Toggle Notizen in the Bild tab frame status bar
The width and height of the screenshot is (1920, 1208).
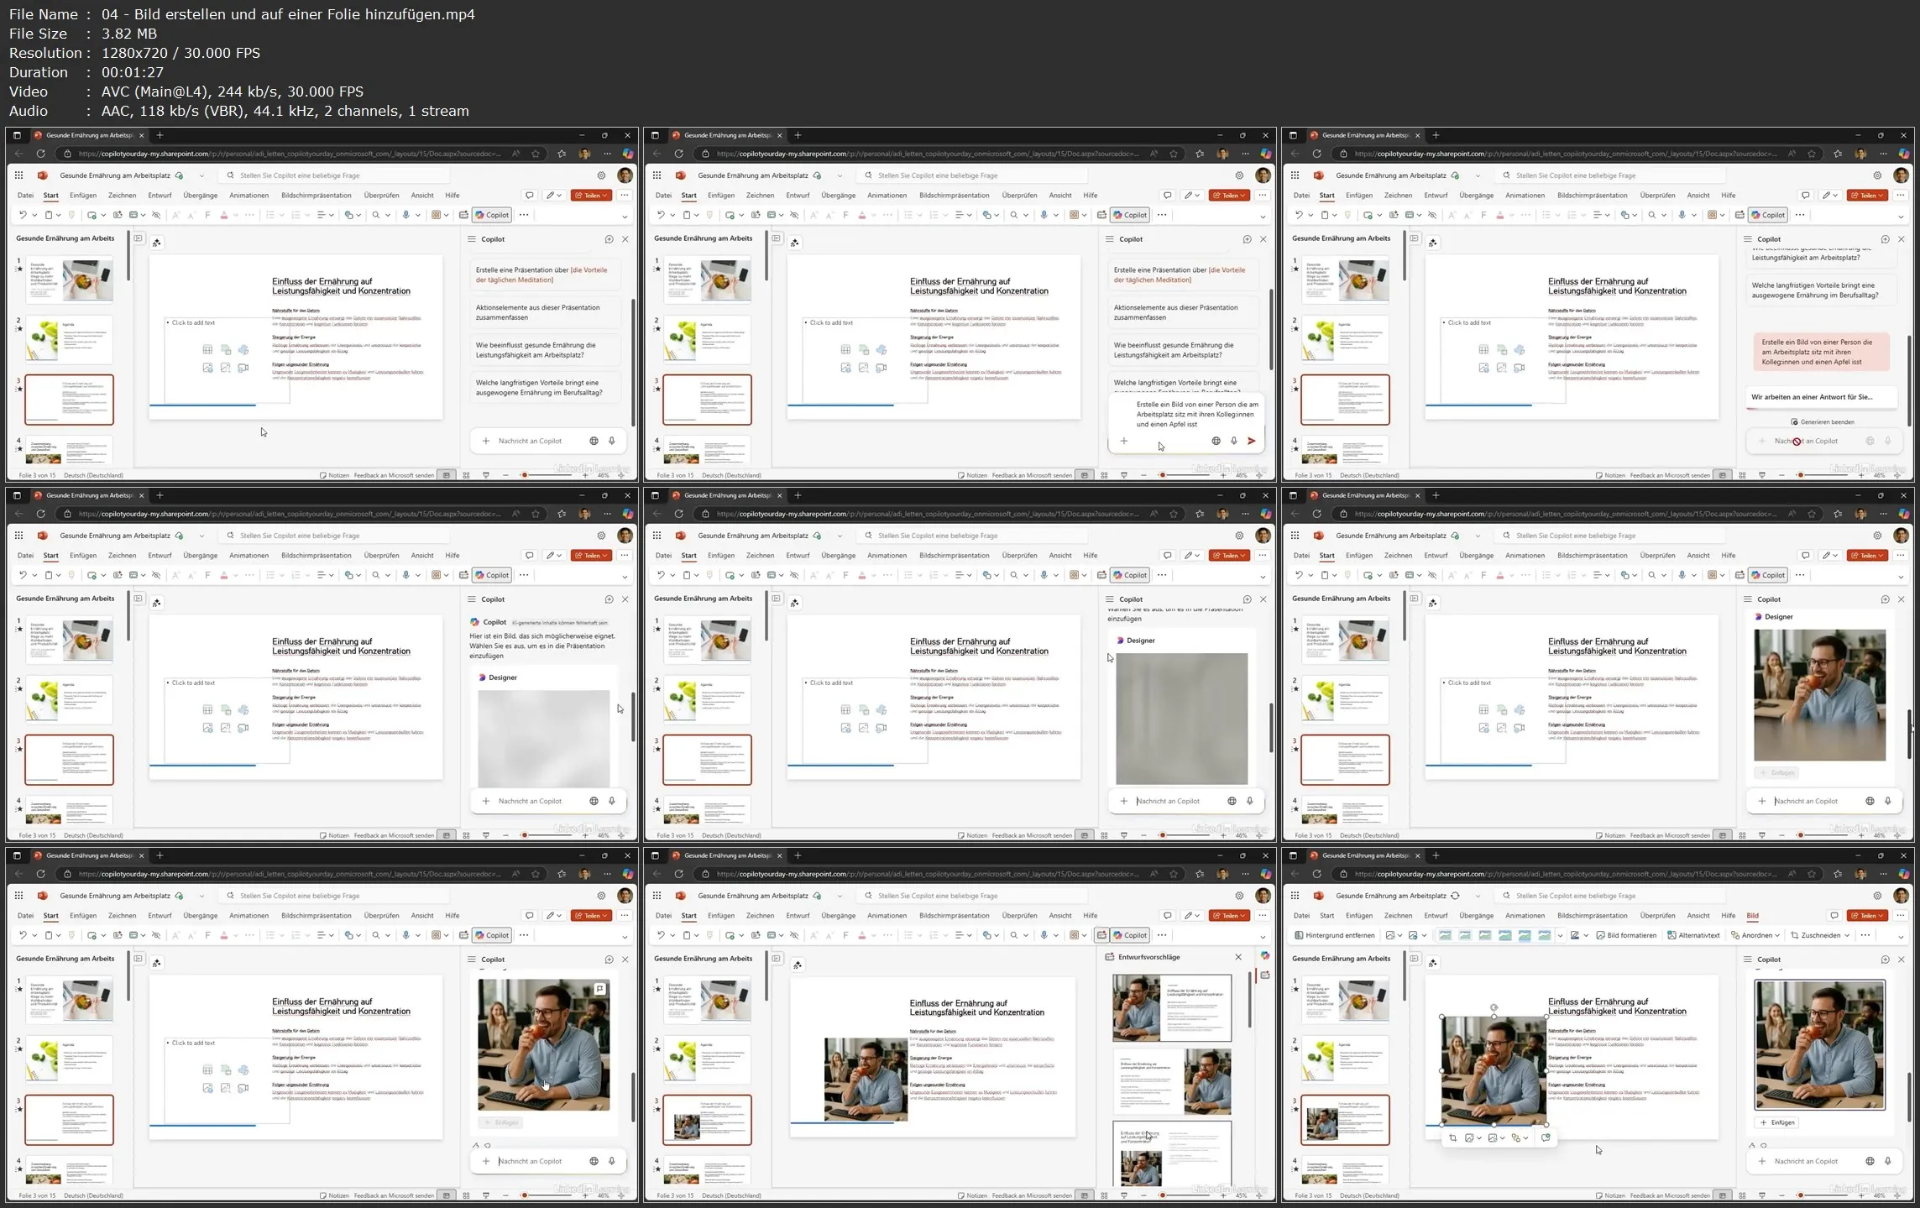(x=1610, y=1195)
